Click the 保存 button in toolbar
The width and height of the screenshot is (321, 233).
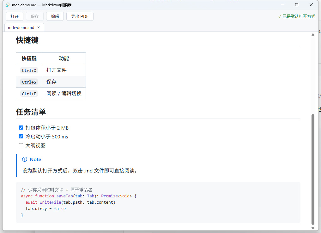[35, 16]
